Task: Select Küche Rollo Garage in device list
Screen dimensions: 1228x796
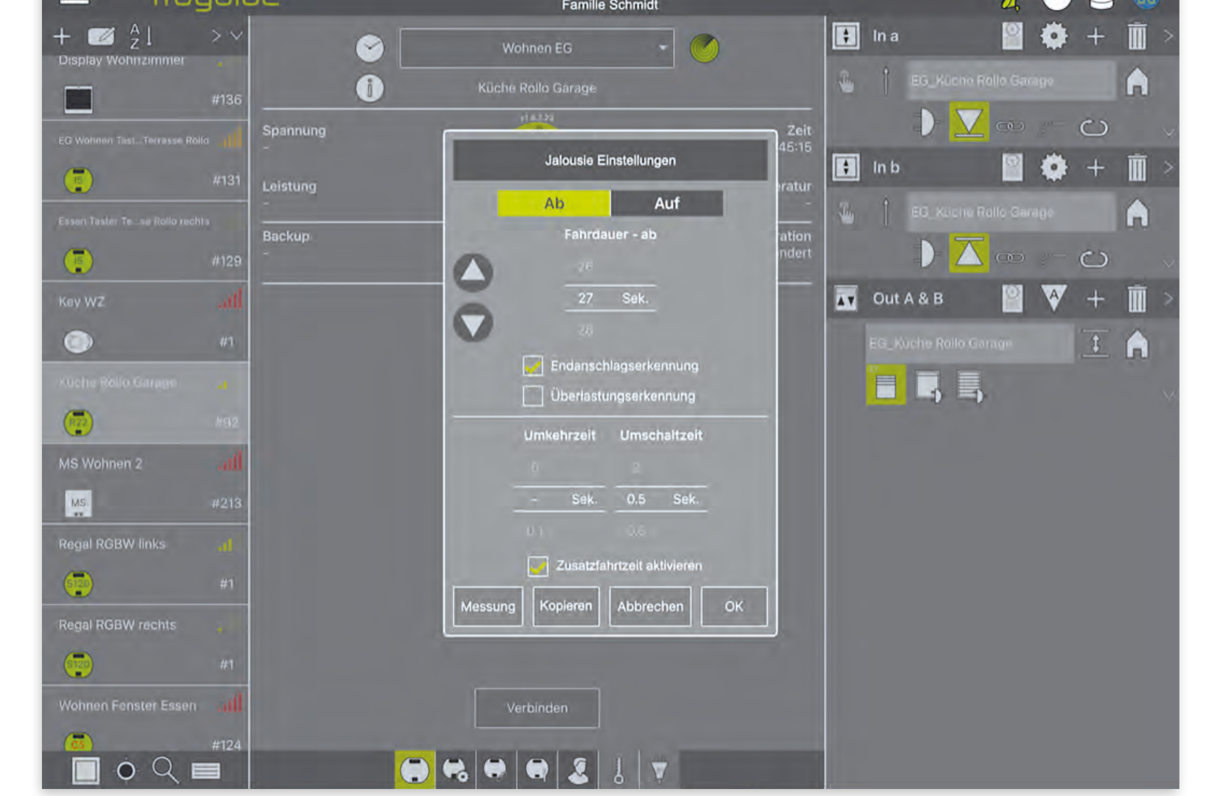Action: pyautogui.click(x=145, y=403)
